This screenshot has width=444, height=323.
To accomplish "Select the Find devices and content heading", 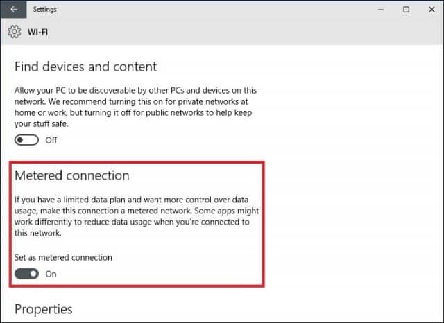I will (x=85, y=67).
